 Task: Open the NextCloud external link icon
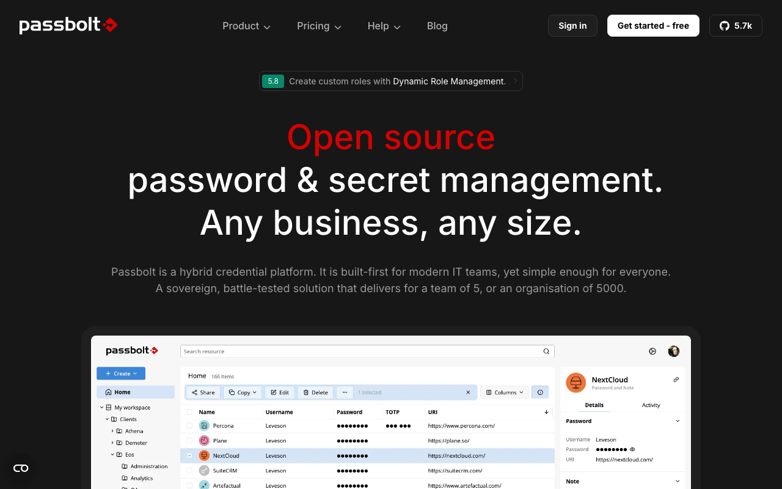pyautogui.click(x=676, y=380)
